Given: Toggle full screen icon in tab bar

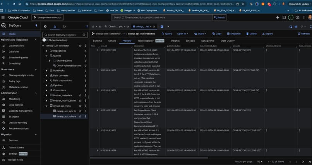Looking at the screenshot, I should [x=310, y=26].
